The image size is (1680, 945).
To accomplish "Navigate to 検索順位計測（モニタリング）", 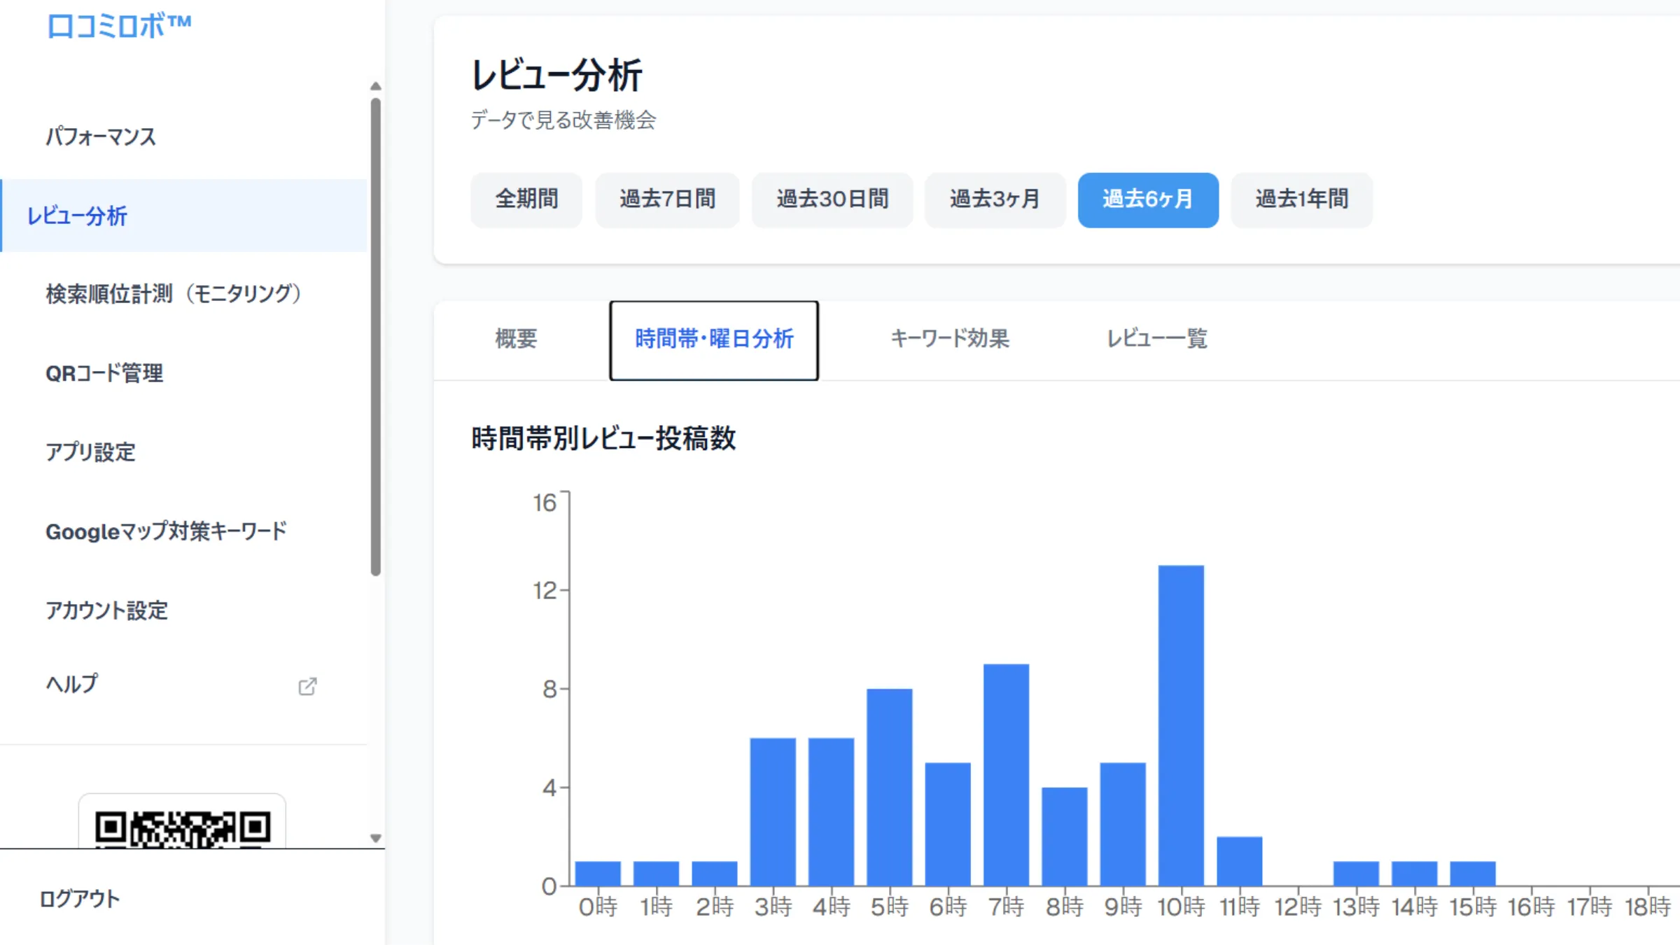I will (173, 294).
